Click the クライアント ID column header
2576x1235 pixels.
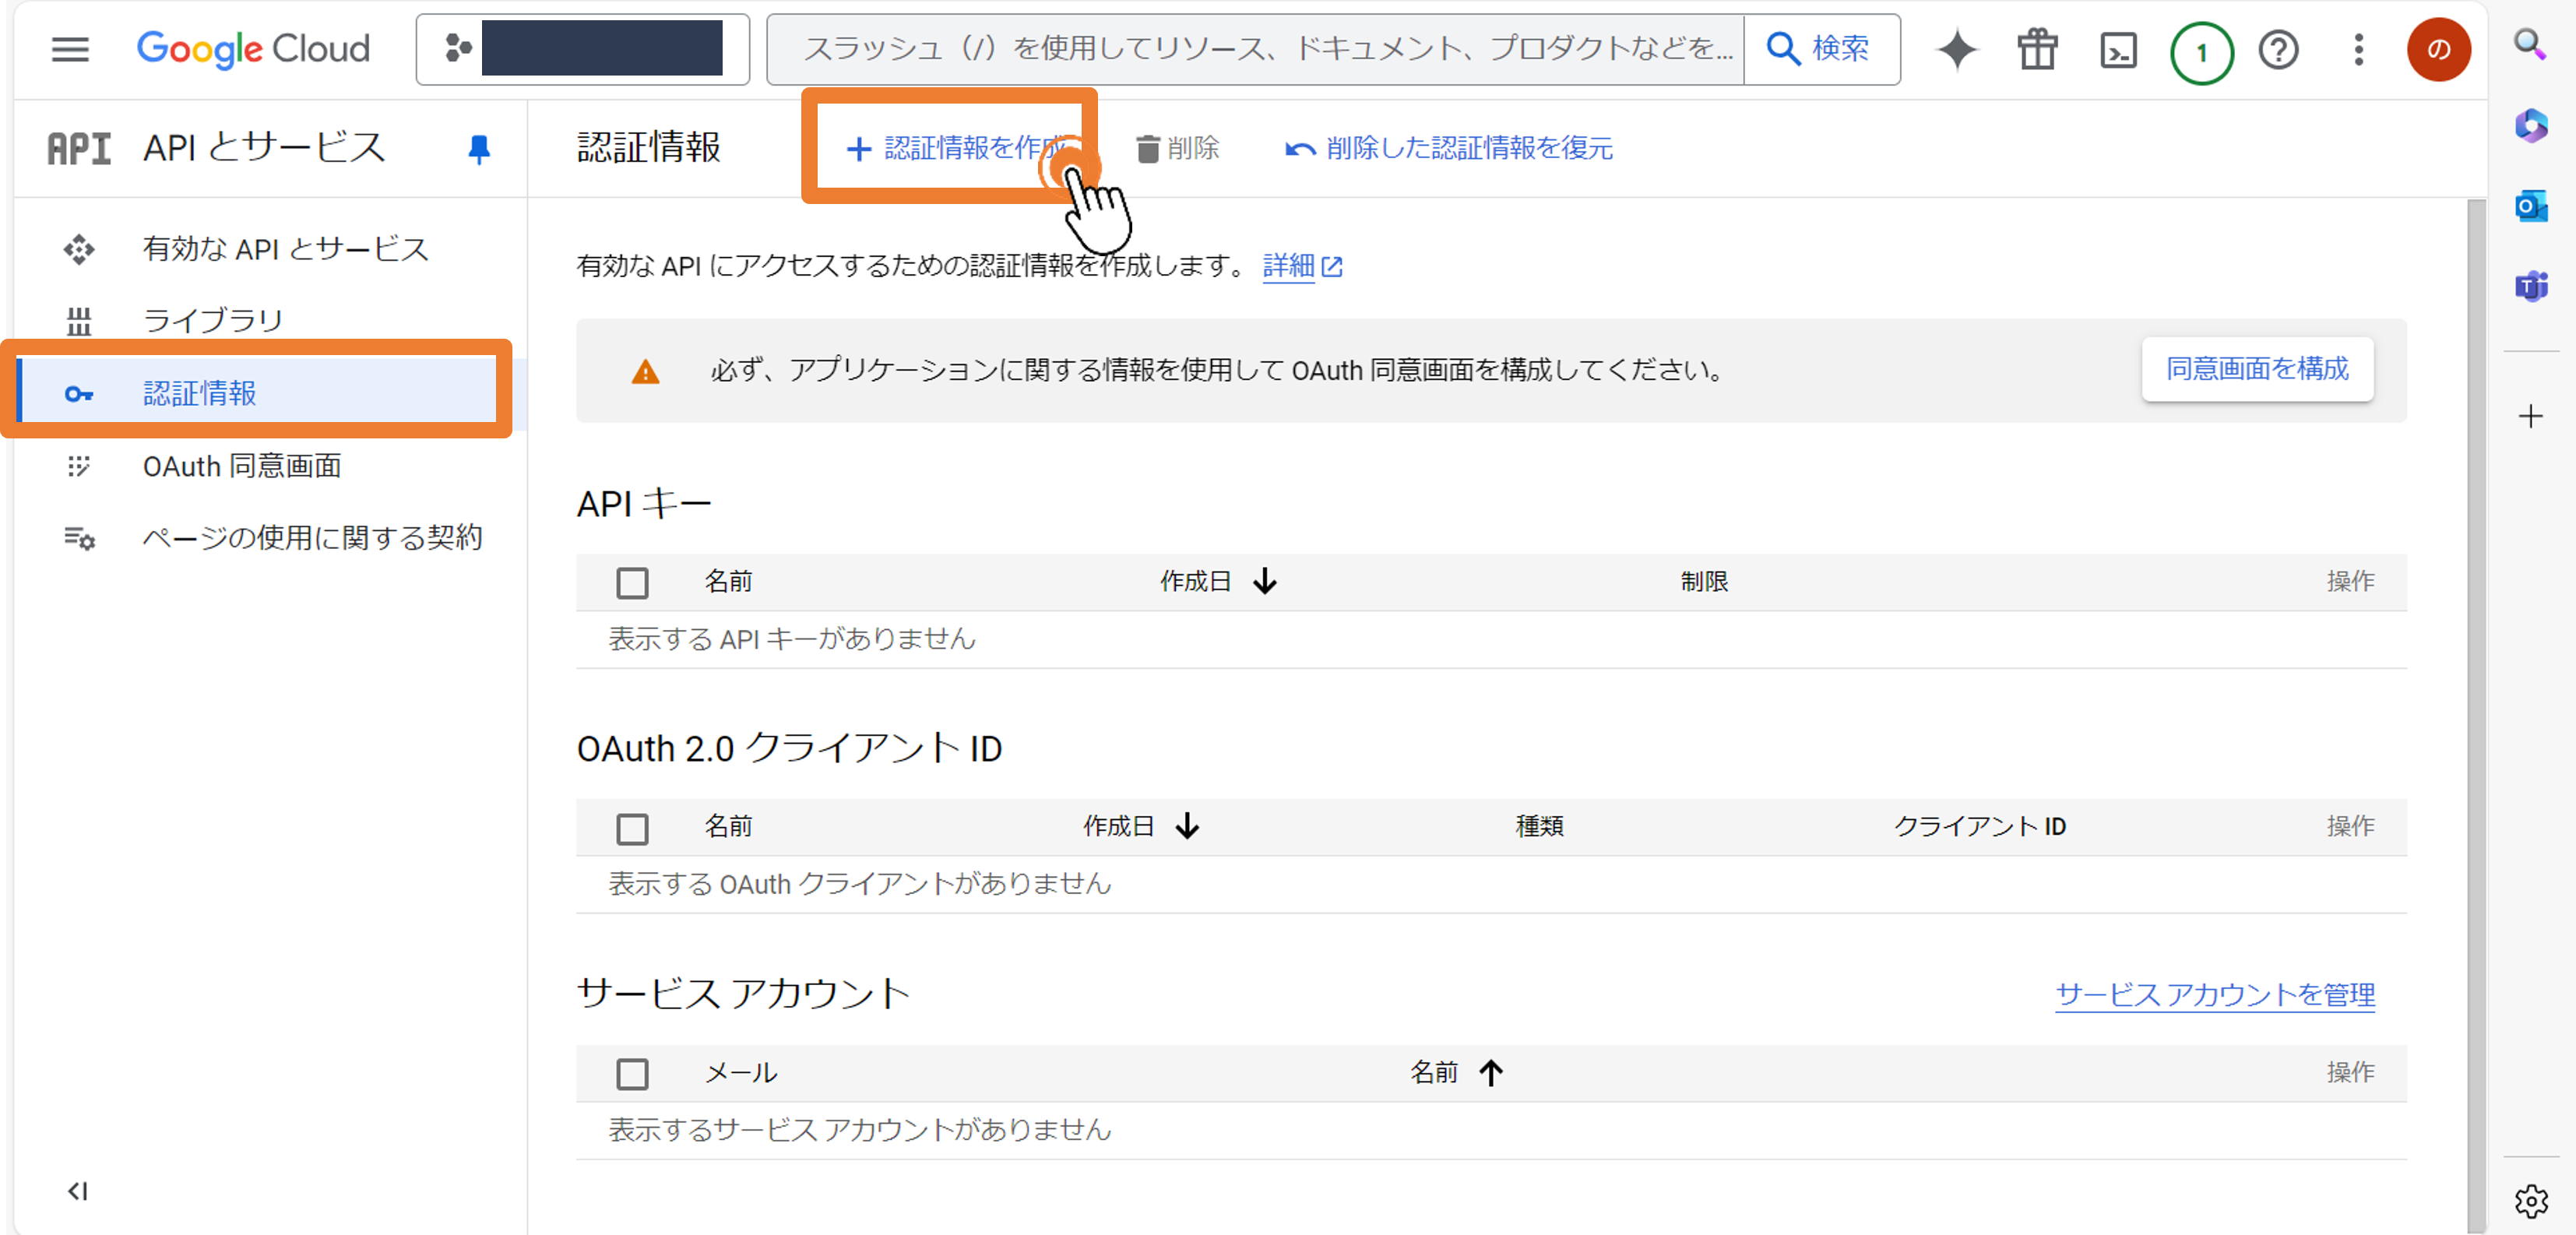(x=1980, y=827)
